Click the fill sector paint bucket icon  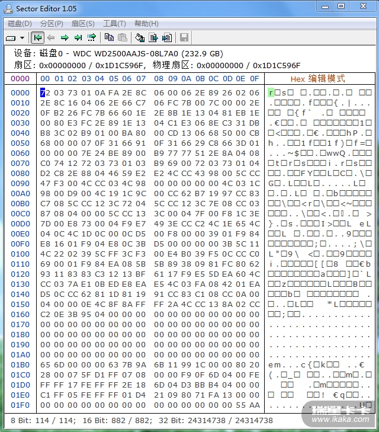click(x=140, y=37)
